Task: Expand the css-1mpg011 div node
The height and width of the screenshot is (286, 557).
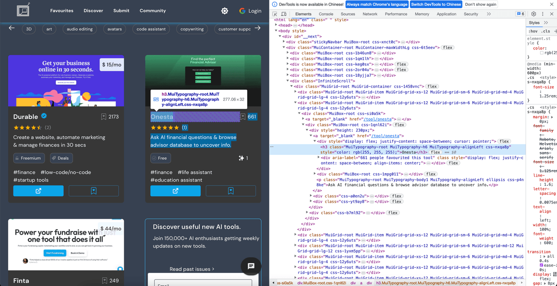Action: coord(315,174)
